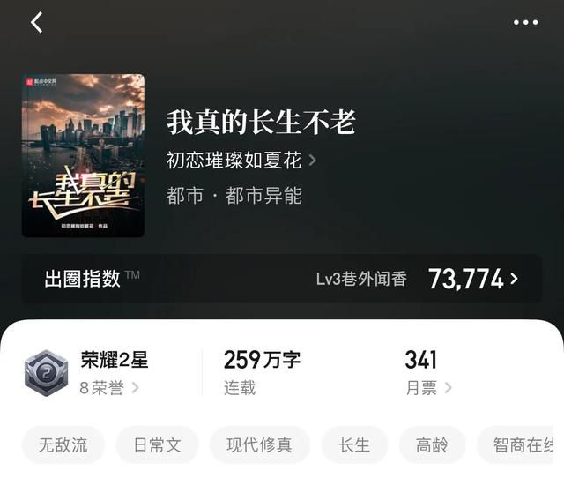Open the 73,774 index chevron
Viewport: 564px width, 478px height.
(x=515, y=278)
